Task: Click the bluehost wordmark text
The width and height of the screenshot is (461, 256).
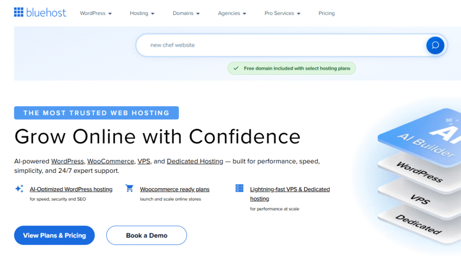Action: (46, 13)
